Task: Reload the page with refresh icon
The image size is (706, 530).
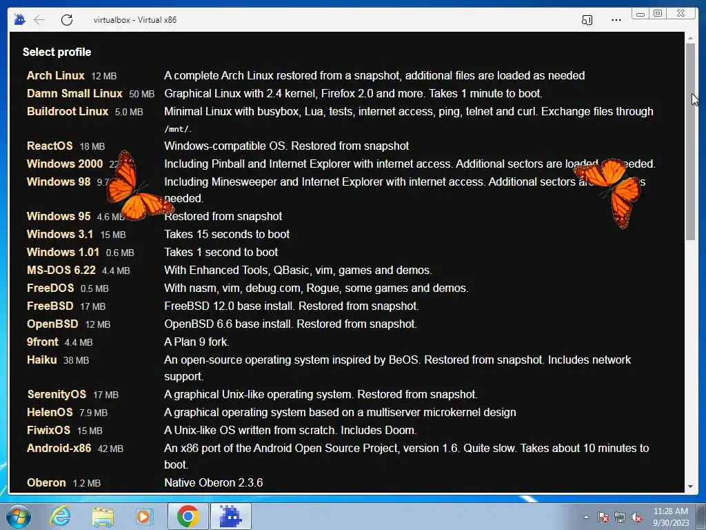Action: 67,20
